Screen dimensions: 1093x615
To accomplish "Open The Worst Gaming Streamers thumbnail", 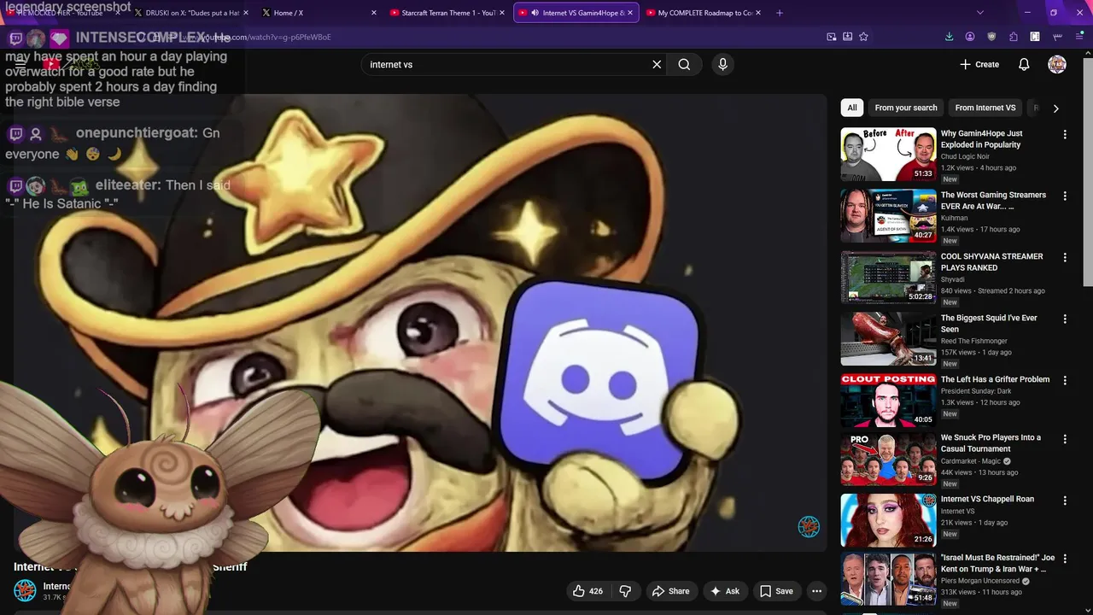I will [x=888, y=216].
